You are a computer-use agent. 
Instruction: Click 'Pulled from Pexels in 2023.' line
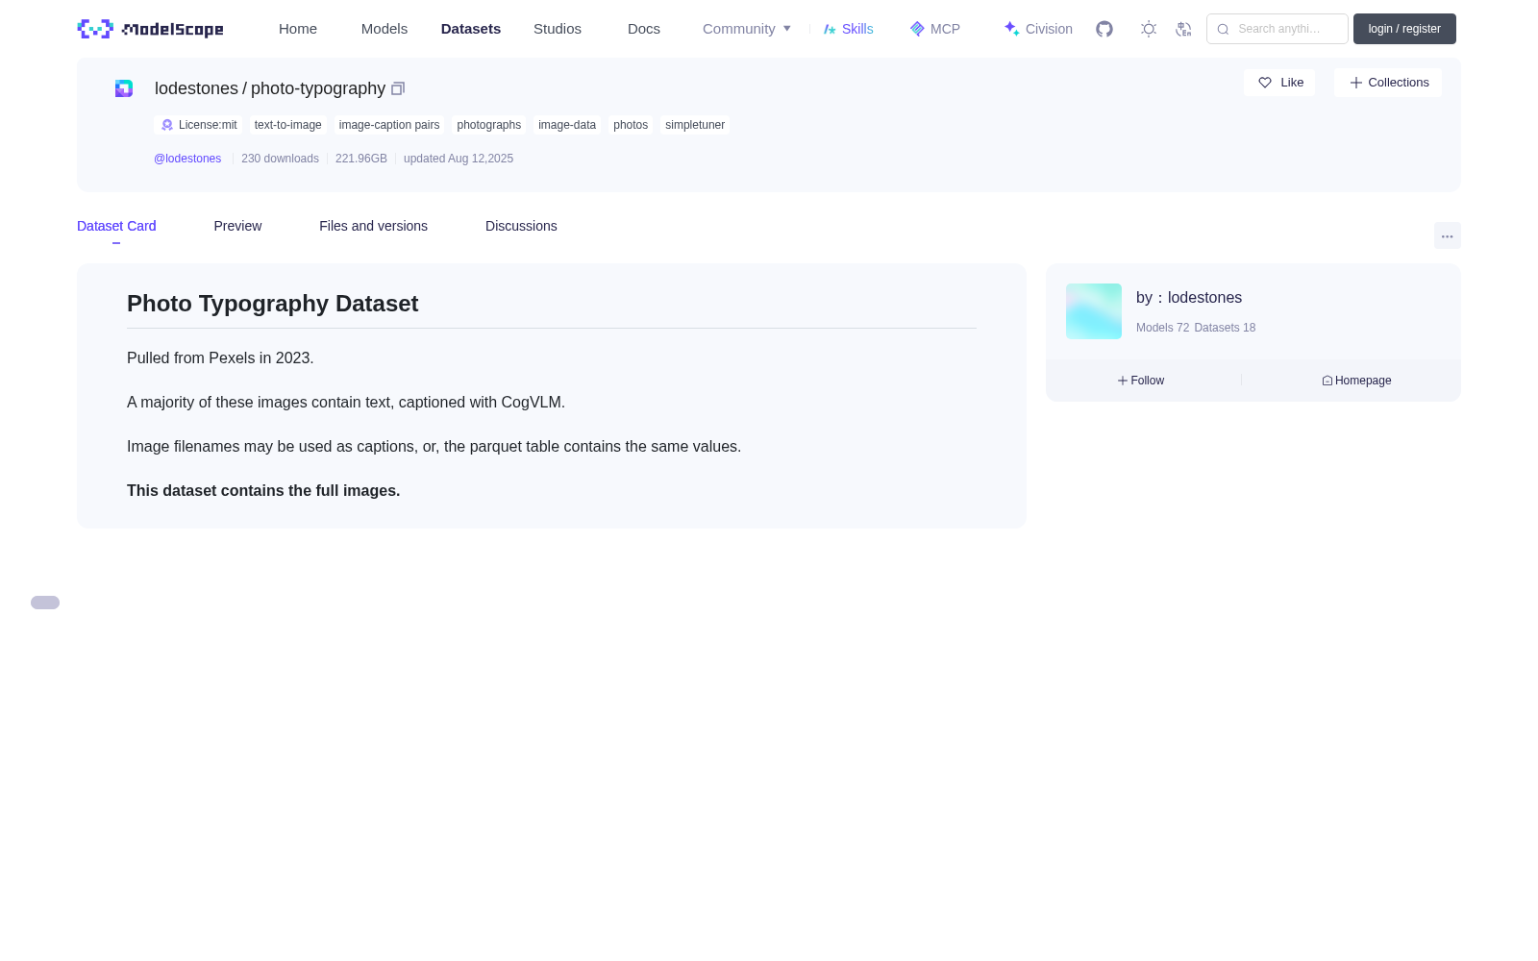point(220,358)
